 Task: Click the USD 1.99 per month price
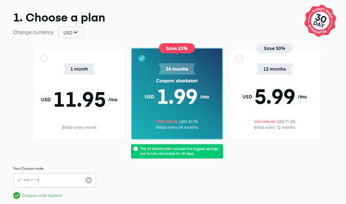[177, 97]
